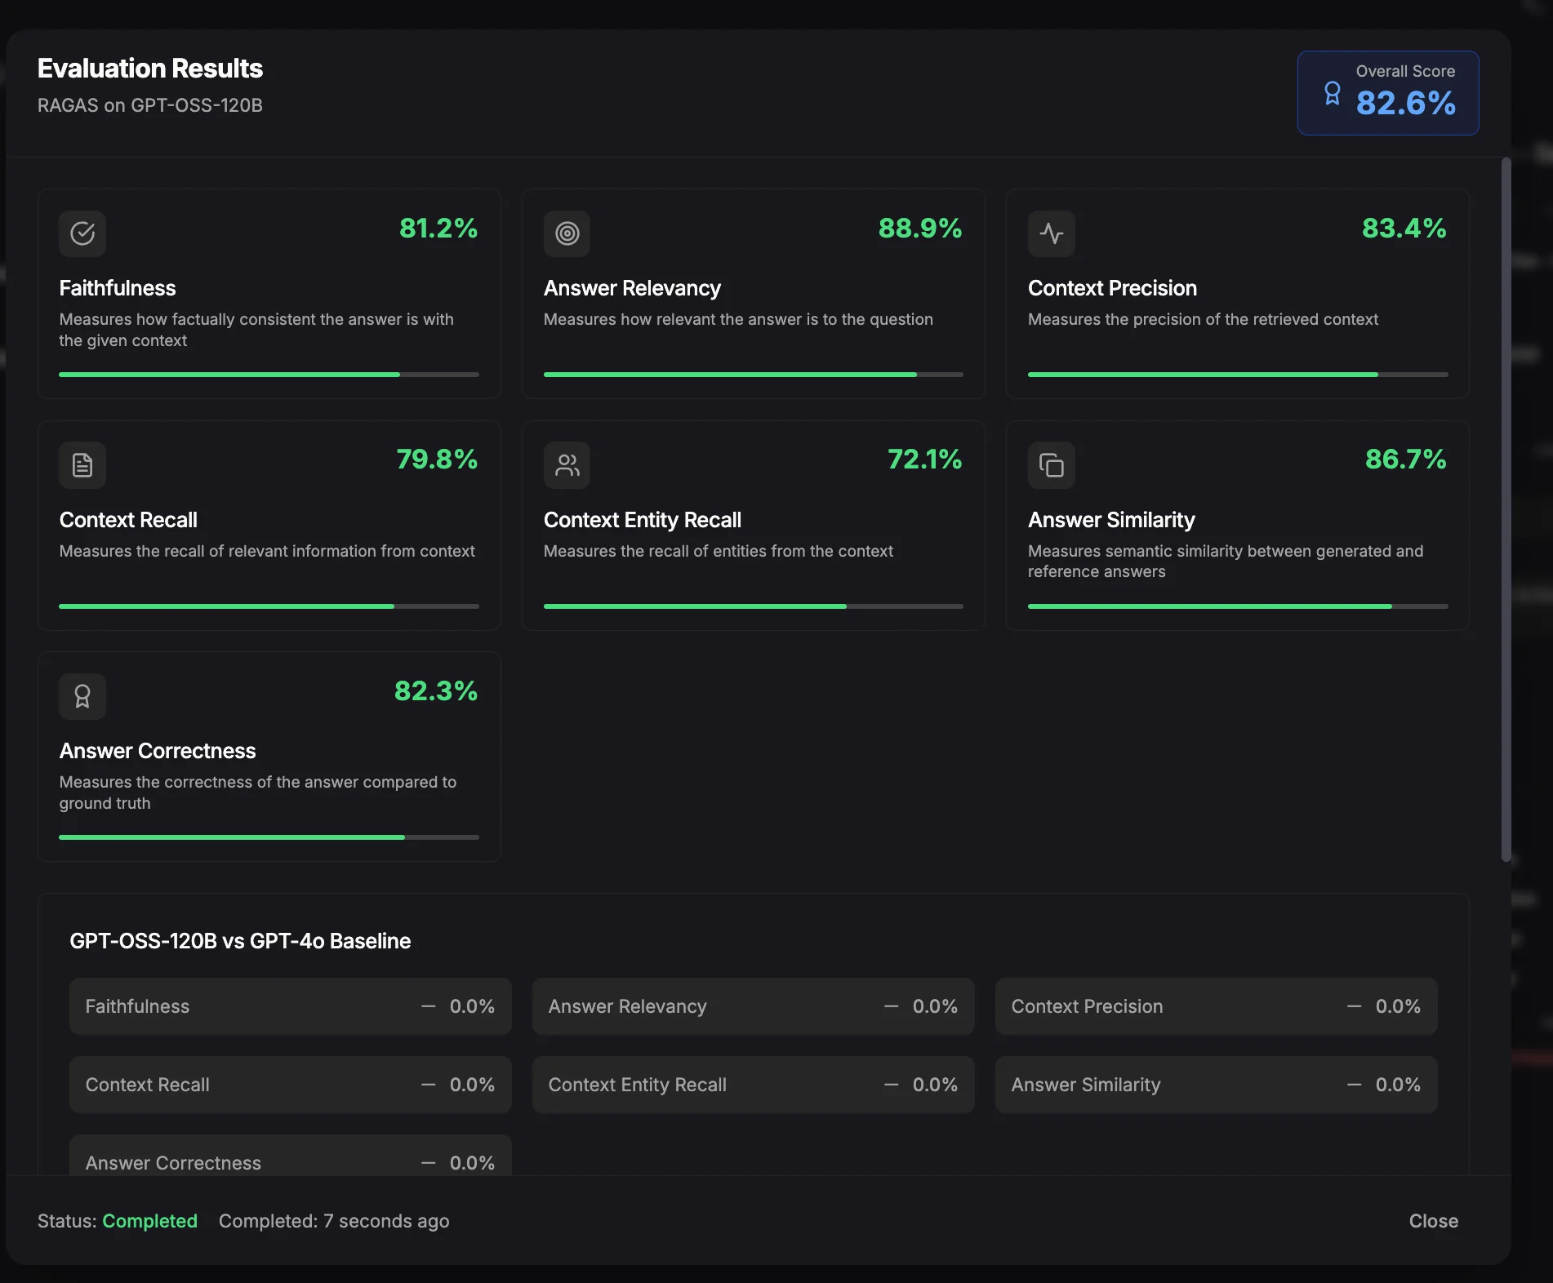
Task: Click the Completed: 7 seconds ago timestamp
Action: click(x=334, y=1221)
